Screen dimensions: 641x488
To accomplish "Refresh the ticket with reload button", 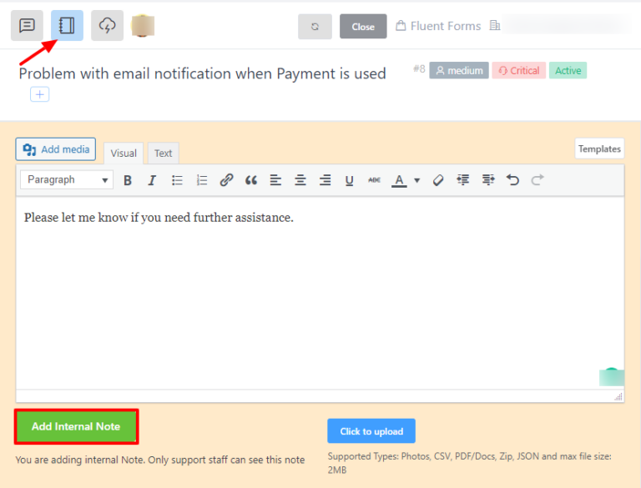I will [315, 27].
